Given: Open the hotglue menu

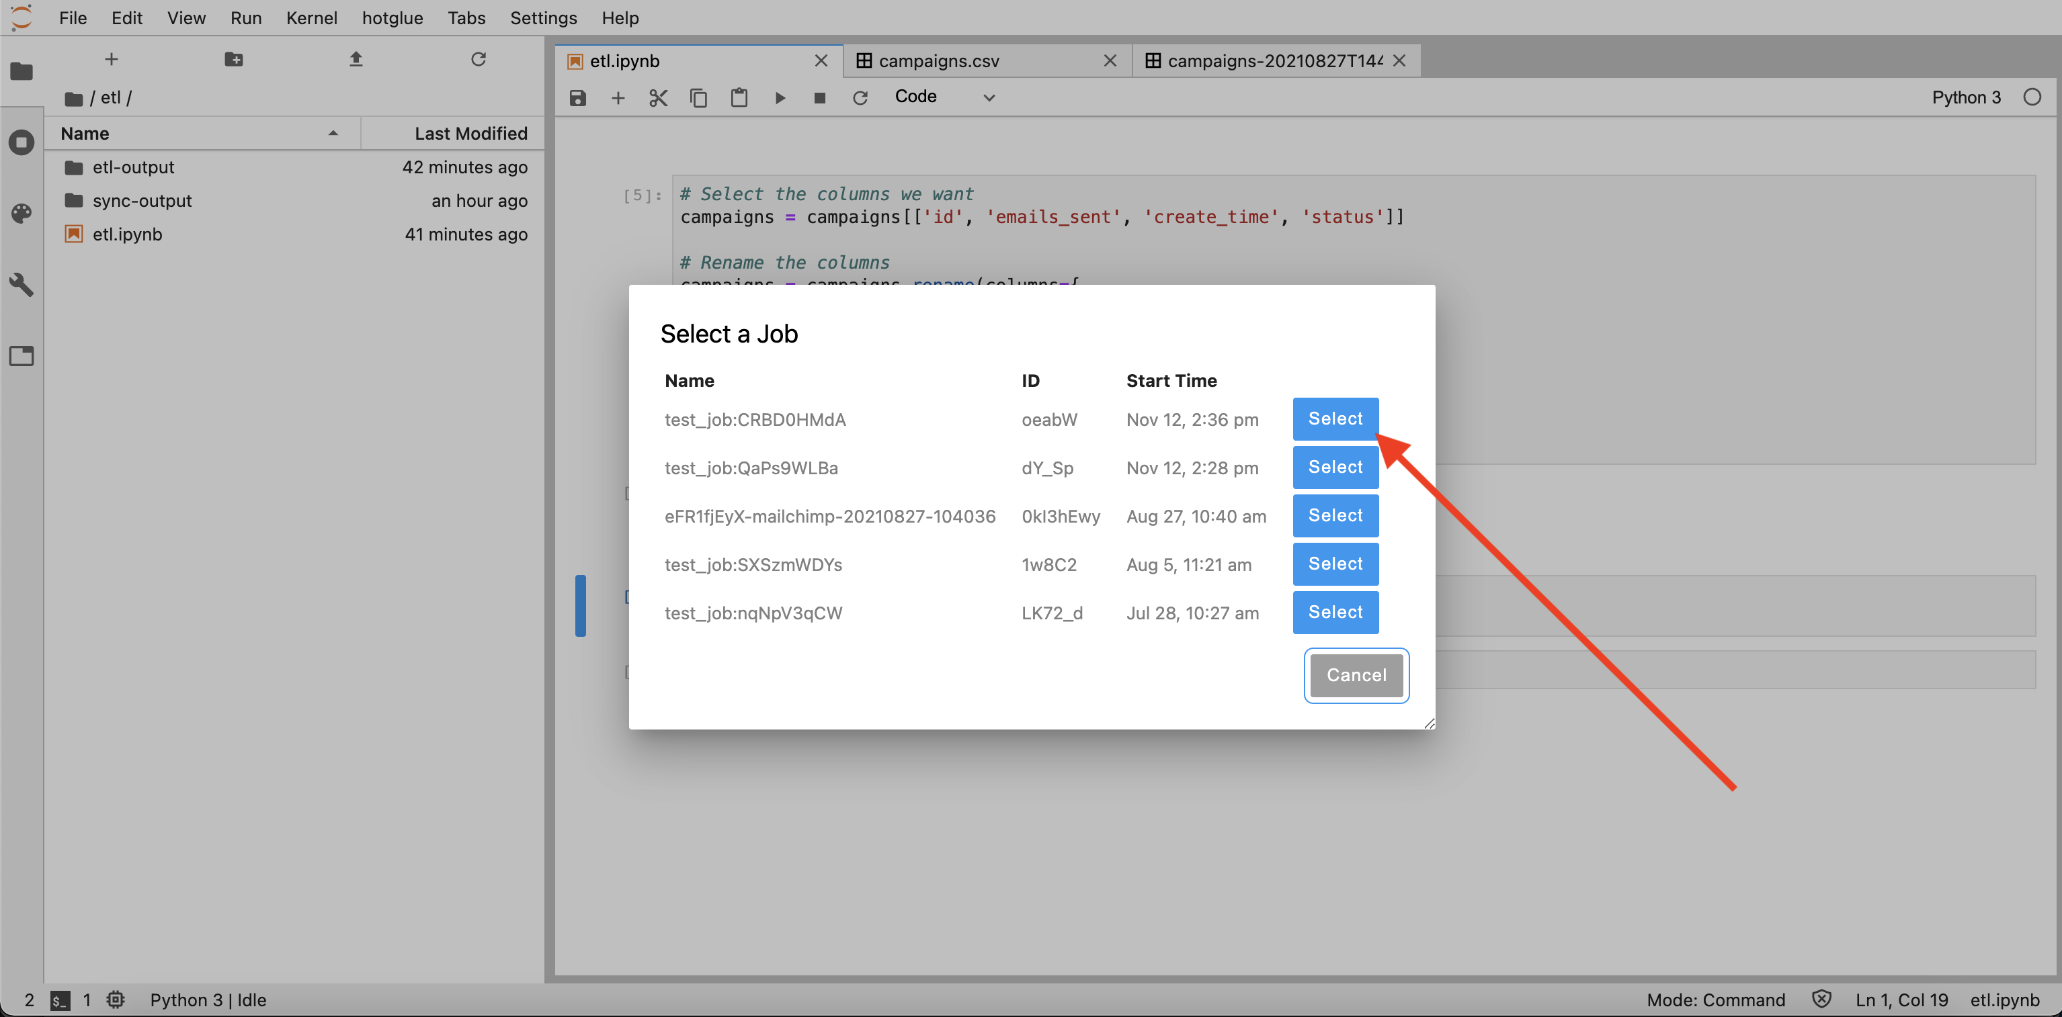Looking at the screenshot, I should pyautogui.click(x=393, y=17).
